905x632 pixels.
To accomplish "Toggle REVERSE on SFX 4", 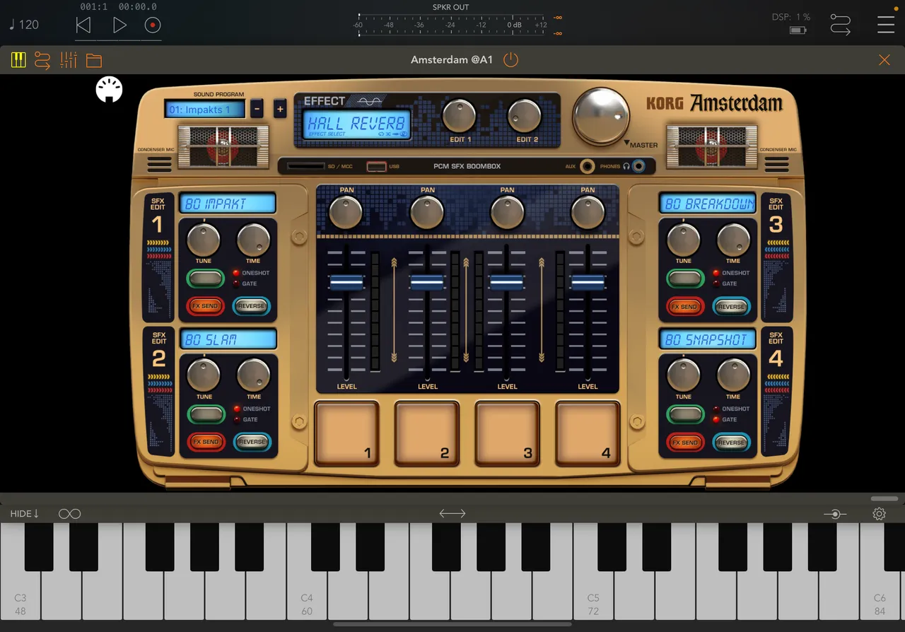I will [x=732, y=442].
